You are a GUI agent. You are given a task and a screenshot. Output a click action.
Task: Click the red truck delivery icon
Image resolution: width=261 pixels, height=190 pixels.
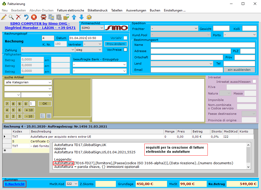(x=44, y=17)
